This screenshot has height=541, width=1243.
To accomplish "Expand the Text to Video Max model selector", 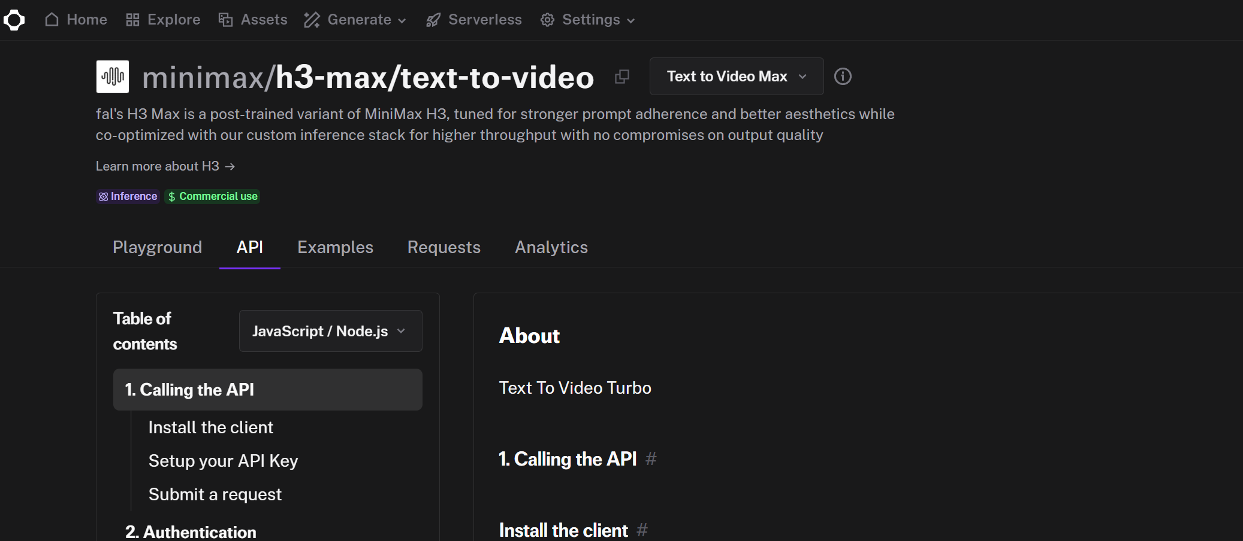I will [x=737, y=77].
